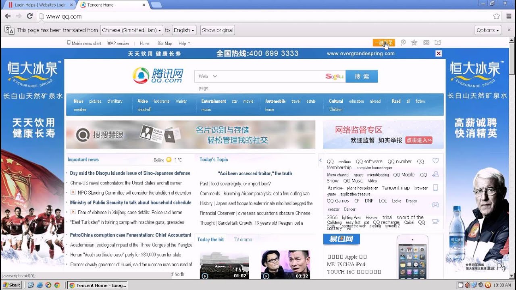Screen dimensions: 516x290
Task: Click the volume icon in system tray
Action: [467, 285]
